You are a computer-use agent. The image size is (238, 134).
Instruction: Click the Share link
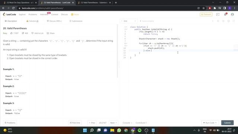[x=51, y=33]
